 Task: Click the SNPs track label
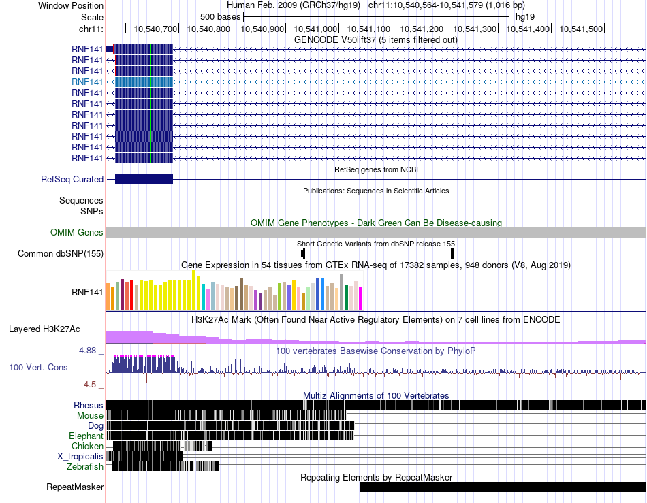92,211
